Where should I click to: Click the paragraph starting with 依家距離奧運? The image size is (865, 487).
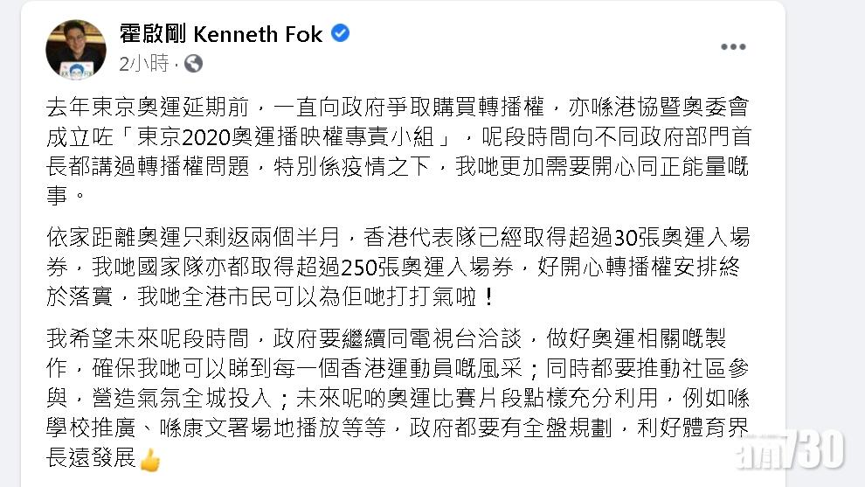click(x=393, y=267)
